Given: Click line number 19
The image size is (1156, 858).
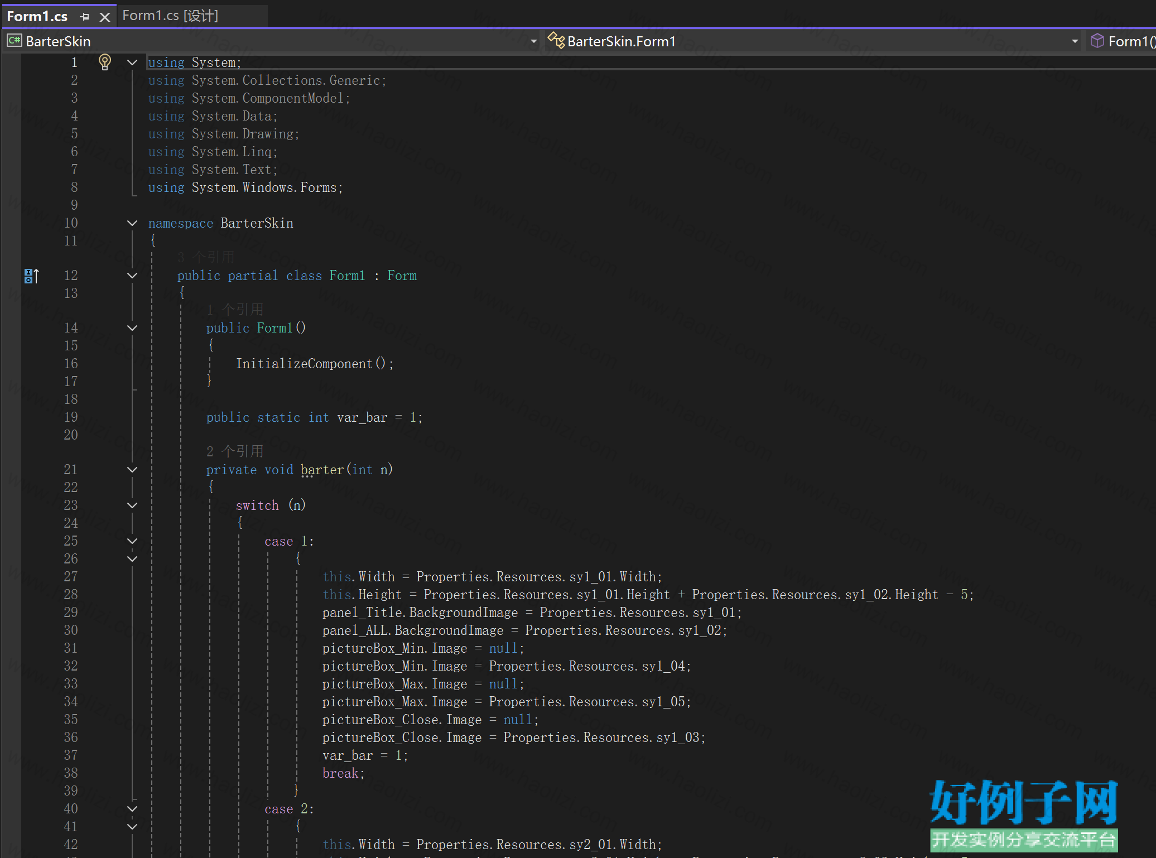Looking at the screenshot, I should tap(71, 417).
